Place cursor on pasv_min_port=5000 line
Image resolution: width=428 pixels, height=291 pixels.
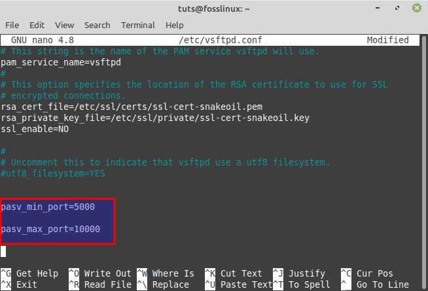click(48, 207)
